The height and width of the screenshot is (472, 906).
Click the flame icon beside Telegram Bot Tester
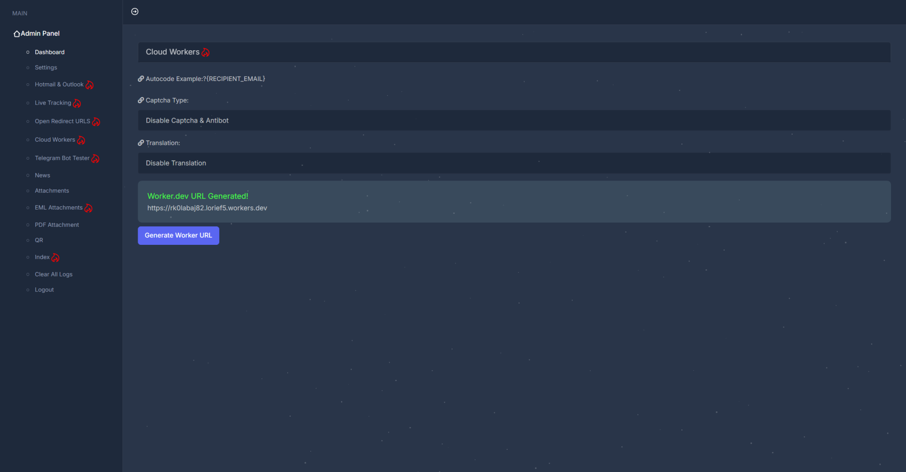(x=95, y=158)
